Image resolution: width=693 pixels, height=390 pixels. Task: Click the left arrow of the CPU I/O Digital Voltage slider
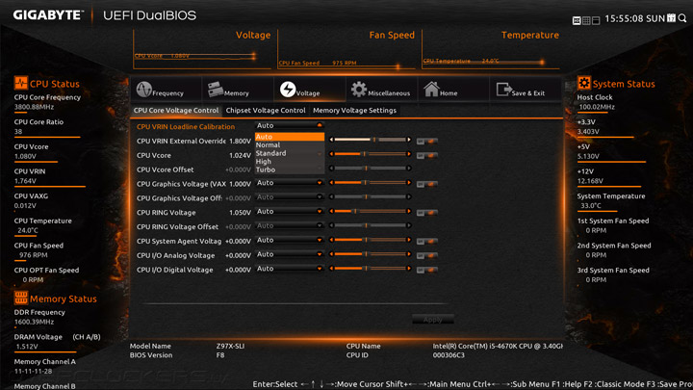pos(331,268)
